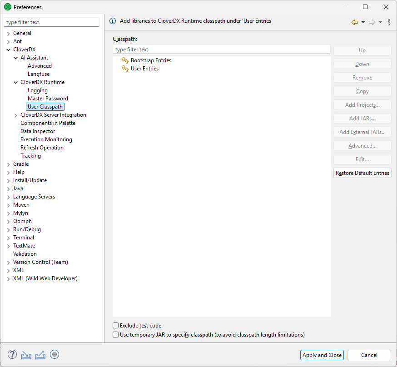Viewport: 397px width, 367px height.
Task: Click the Add JARs button
Action: tap(362, 119)
